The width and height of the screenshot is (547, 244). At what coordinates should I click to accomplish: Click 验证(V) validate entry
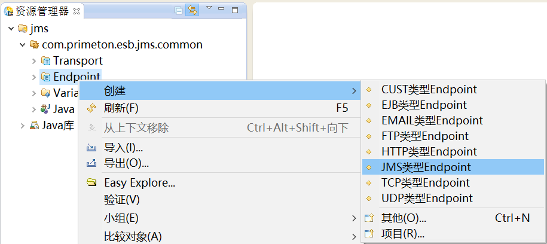(121, 199)
